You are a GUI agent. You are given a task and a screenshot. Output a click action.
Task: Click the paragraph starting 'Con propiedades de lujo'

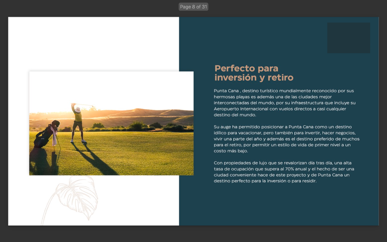tap(284, 172)
